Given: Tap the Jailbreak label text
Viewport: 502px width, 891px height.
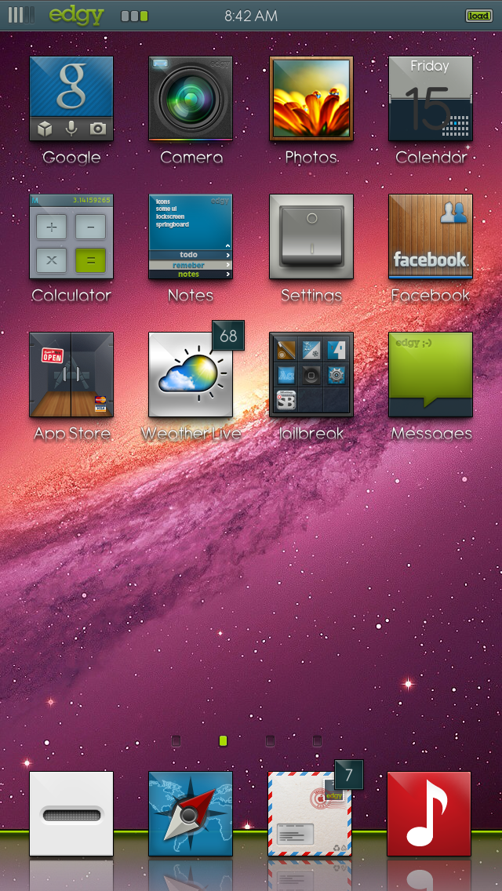Looking at the screenshot, I should [x=311, y=434].
